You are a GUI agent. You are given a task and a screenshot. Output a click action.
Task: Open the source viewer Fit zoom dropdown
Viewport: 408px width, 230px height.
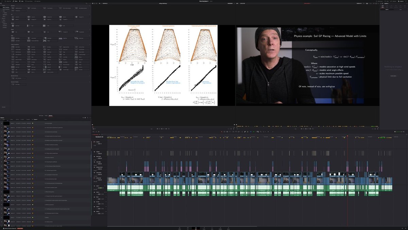tap(100, 3)
